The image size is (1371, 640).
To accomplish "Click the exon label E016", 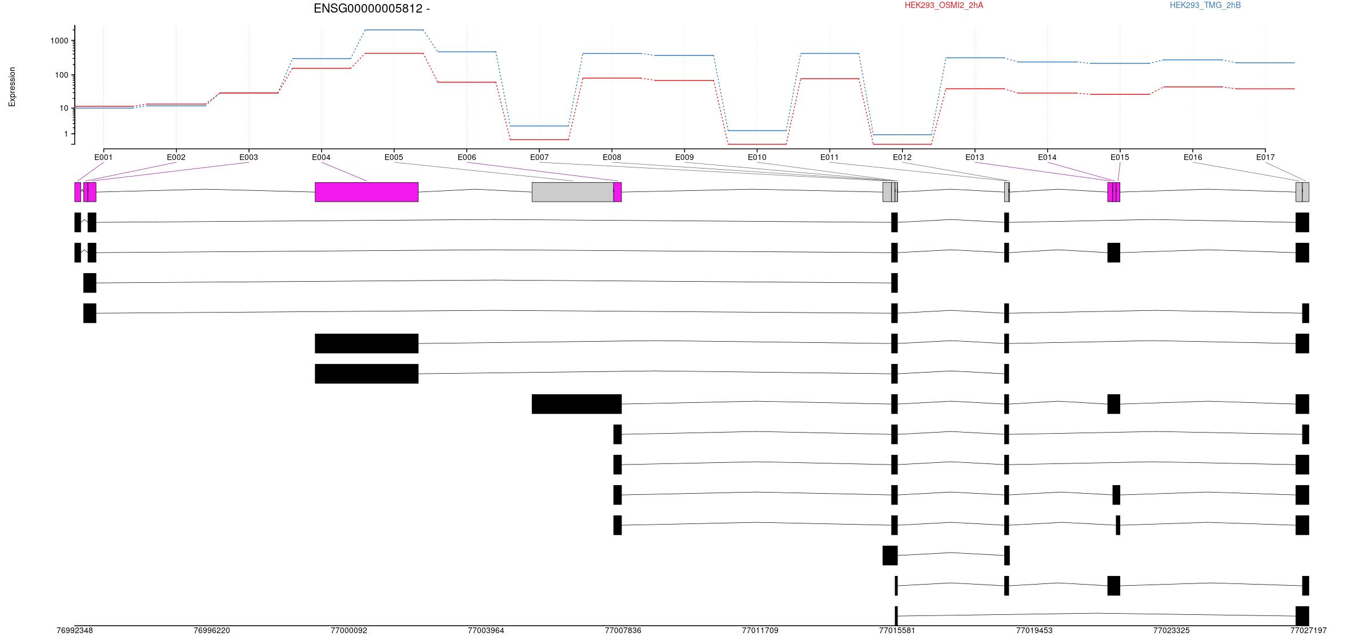I will (x=1193, y=157).
